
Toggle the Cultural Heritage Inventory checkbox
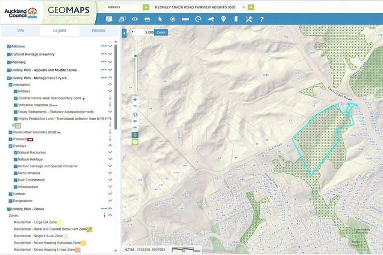click(x=9, y=54)
